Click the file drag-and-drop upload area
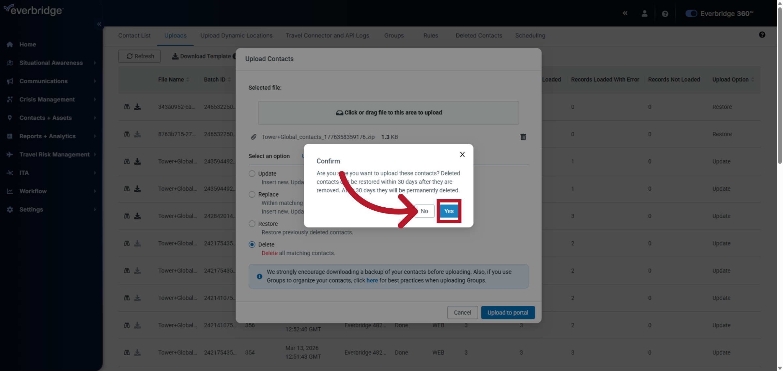 (x=388, y=112)
